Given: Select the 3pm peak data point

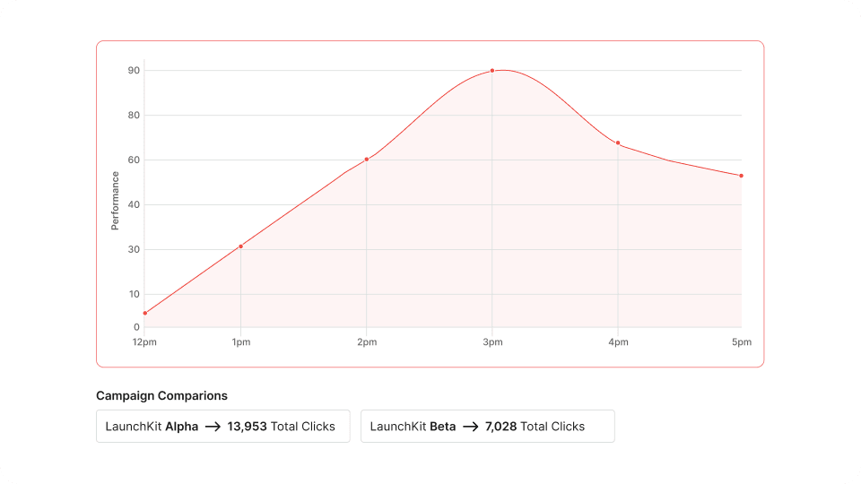Looking at the screenshot, I should tap(492, 71).
